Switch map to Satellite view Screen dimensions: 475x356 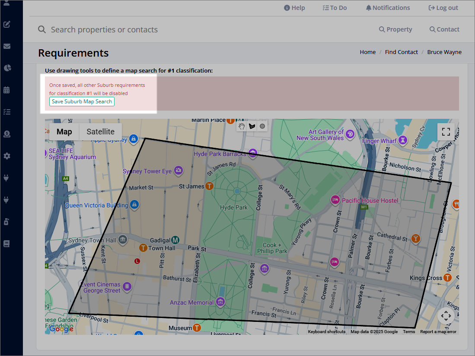click(101, 132)
